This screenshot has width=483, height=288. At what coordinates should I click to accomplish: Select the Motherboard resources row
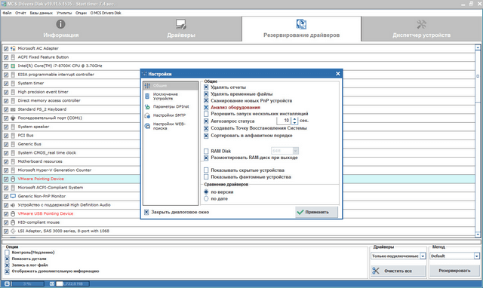pos(238,161)
